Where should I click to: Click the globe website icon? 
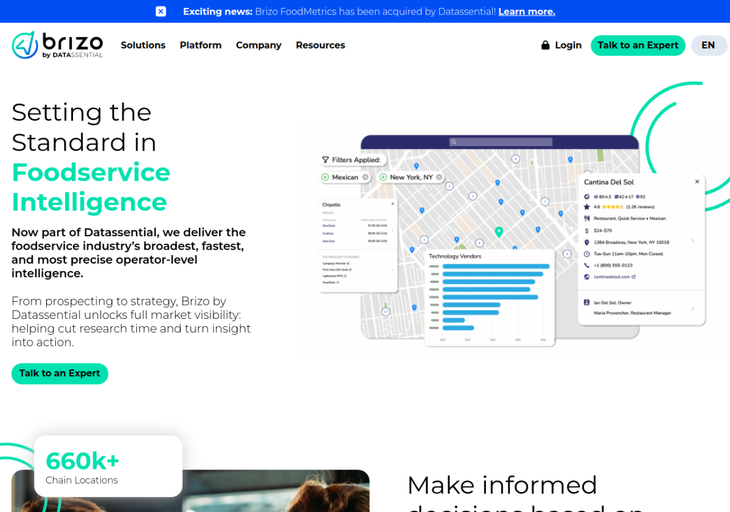(586, 277)
